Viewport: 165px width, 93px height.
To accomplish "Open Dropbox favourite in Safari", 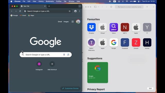I will 92,27.
